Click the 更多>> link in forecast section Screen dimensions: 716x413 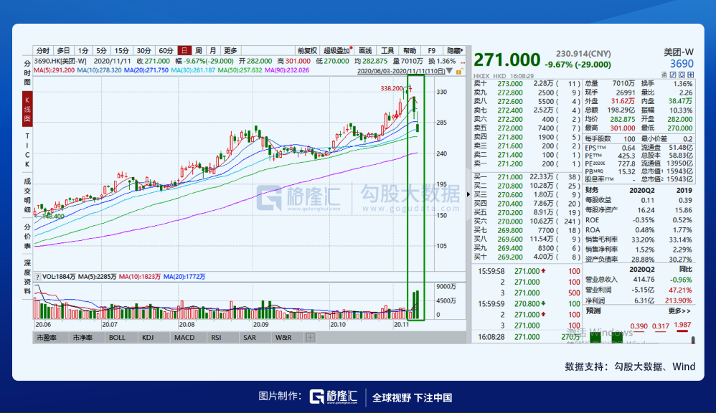[679, 310]
